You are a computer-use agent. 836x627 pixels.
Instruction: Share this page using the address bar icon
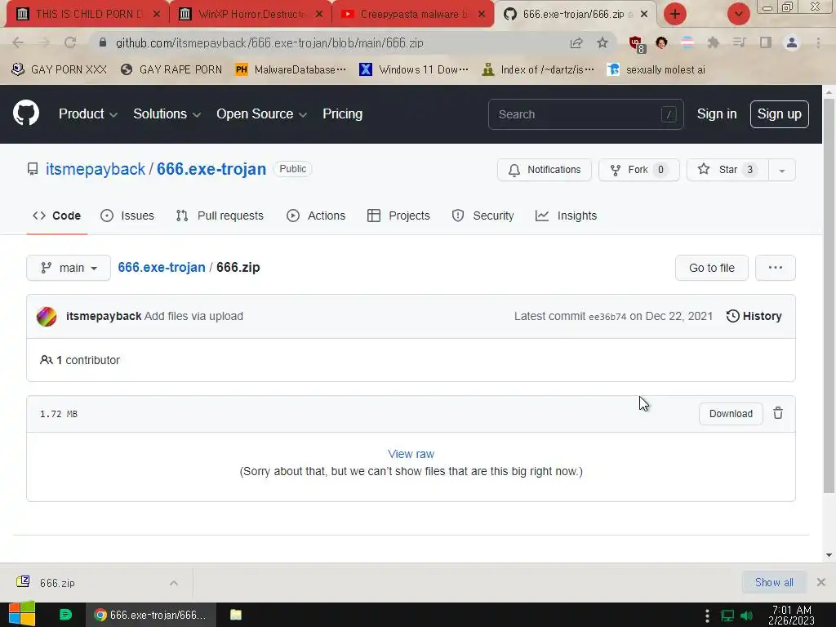[x=576, y=43]
